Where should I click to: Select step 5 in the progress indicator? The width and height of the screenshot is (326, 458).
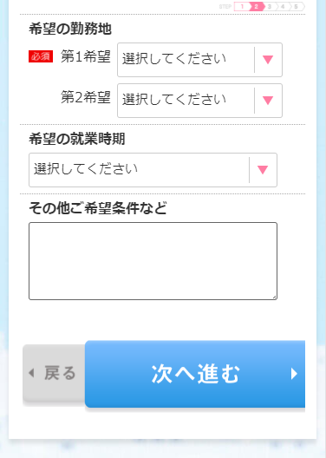tap(296, 6)
